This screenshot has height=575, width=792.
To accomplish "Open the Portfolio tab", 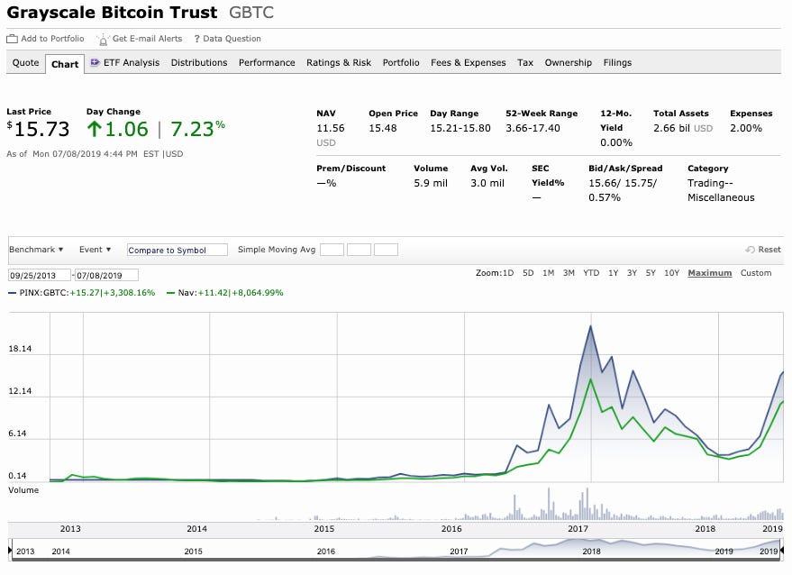I will (401, 63).
